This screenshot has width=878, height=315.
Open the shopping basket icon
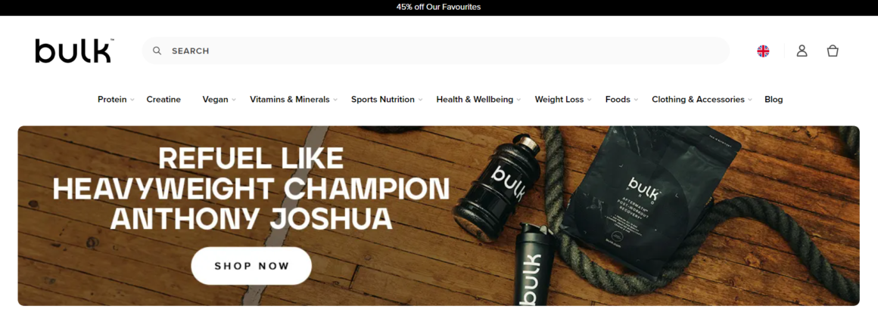[x=833, y=51]
